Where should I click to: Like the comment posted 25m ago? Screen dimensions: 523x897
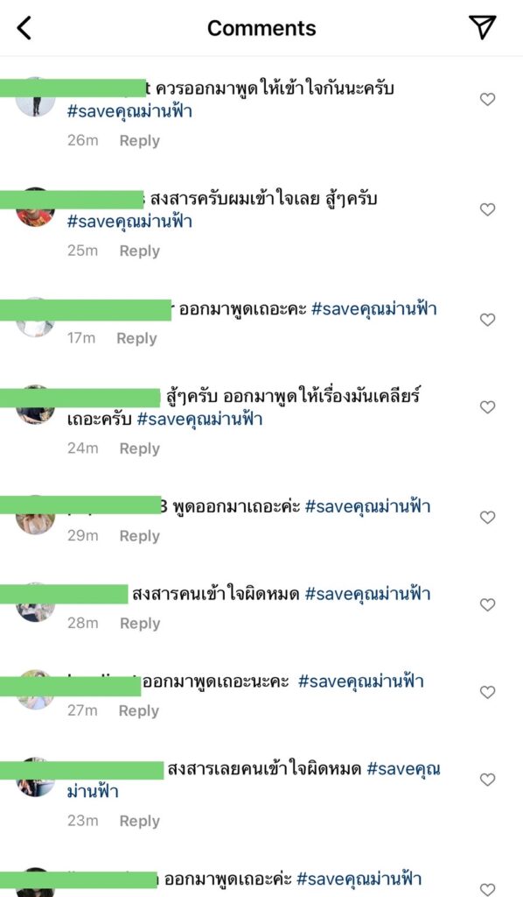(487, 210)
